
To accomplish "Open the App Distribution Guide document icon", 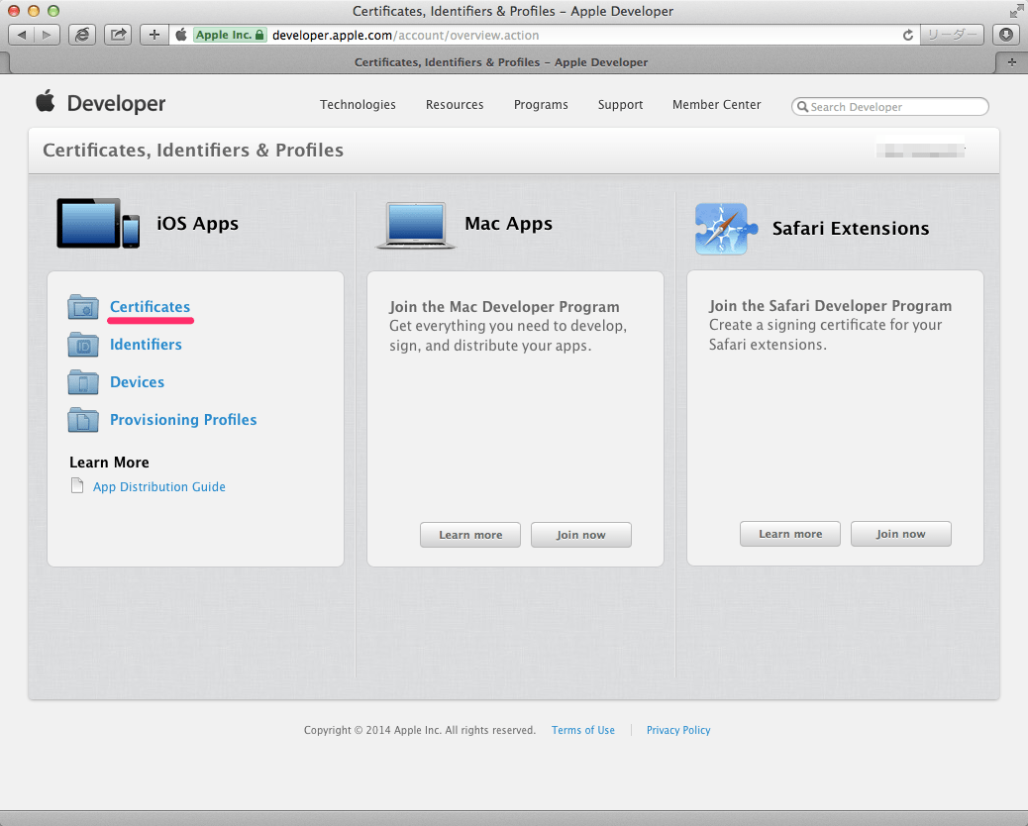I will click(77, 485).
